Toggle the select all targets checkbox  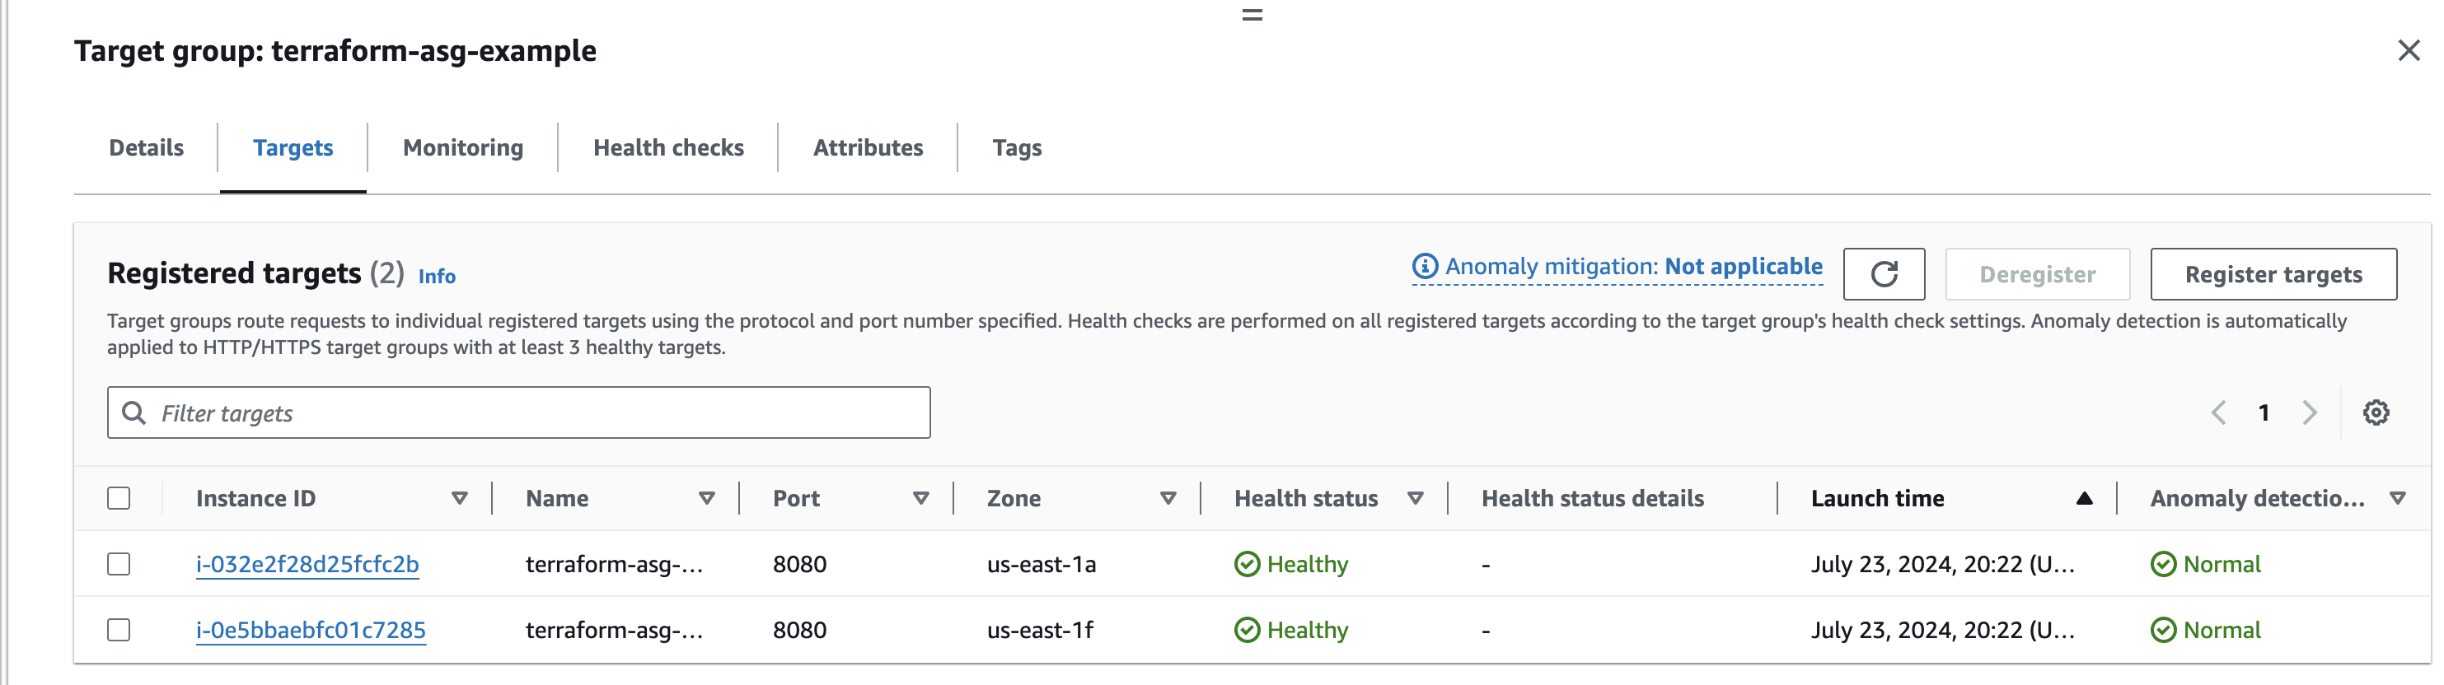tap(119, 498)
